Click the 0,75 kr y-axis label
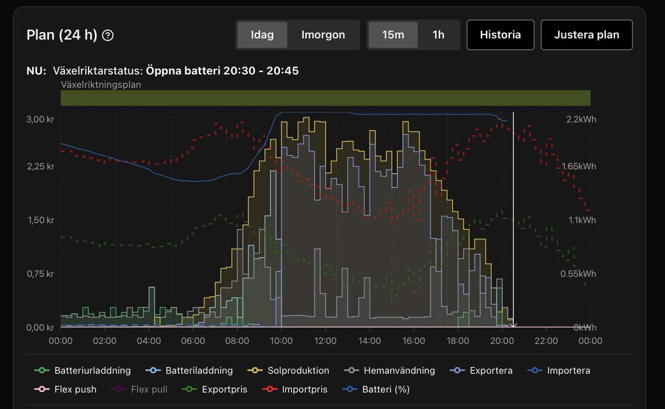This screenshot has width=665, height=409. pyautogui.click(x=40, y=274)
